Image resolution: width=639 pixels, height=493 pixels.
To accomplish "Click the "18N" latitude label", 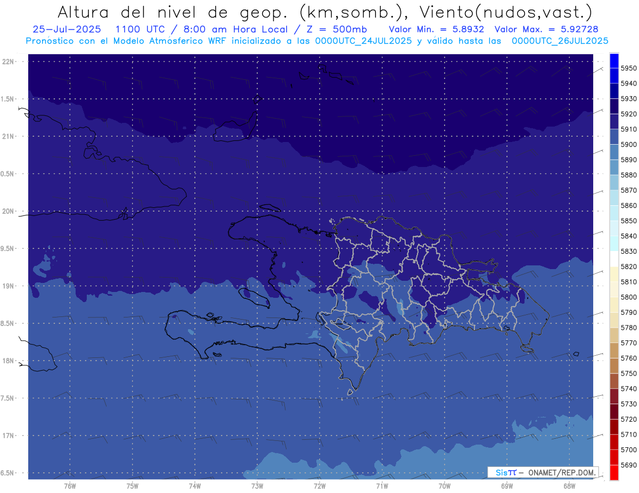I will tap(9, 361).
